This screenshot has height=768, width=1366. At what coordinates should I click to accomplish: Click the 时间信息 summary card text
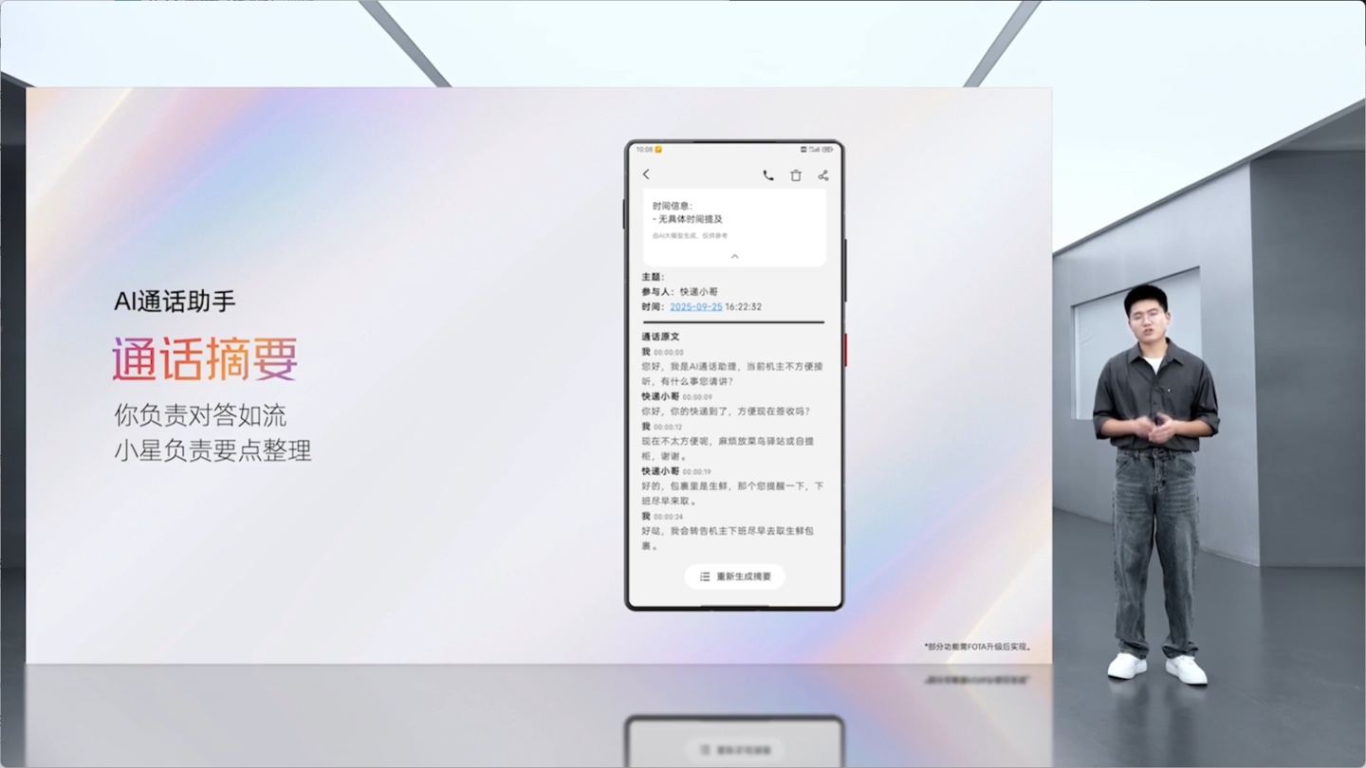coord(673,206)
